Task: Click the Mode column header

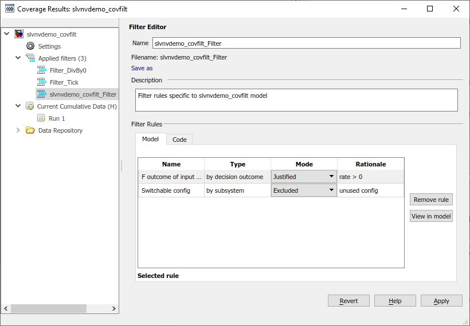Action: pos(304,164)
